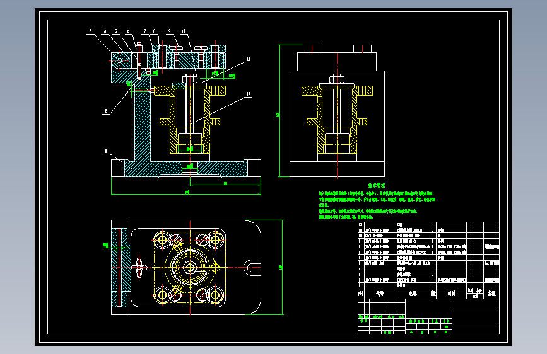Viewport: 547px width, 354px height.
Task: Select part balloon number 4
Action: tap(105, 31)
